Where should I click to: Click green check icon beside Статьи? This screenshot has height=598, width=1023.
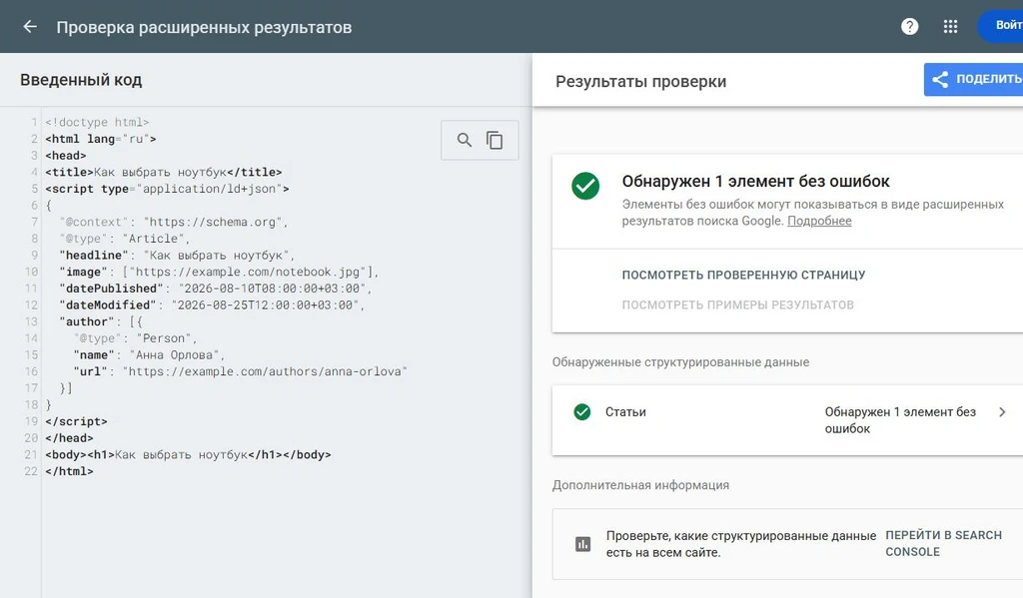(x=582, y=412)
